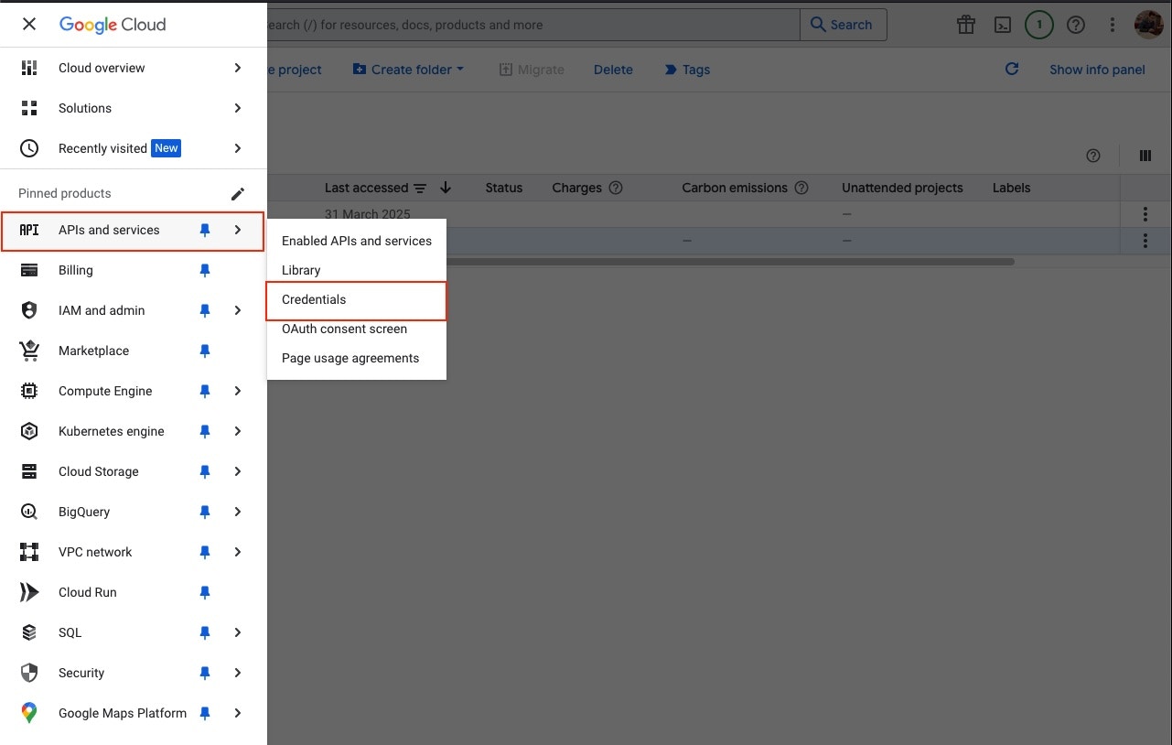1172x745 pixels.
Task: Expand the Compute Engine submenu chevron
Action: click(237, 391)
